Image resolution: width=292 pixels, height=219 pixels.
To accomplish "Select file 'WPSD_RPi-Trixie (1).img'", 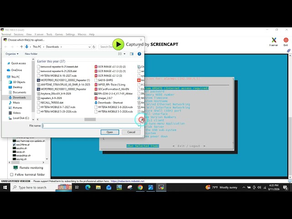I will tap(110, 84).
